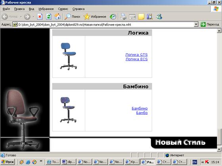The height and width of the screenshot is (166, 222).
Task: Open the Mail envelope toolbar icon
Action: click(x=132, y=17)
